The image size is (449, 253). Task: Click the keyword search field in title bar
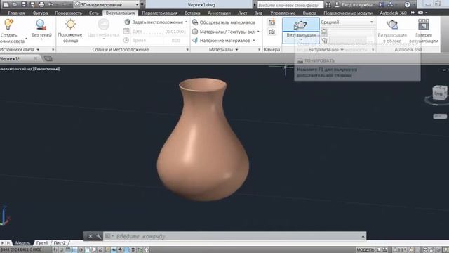[x=290, y=5]
